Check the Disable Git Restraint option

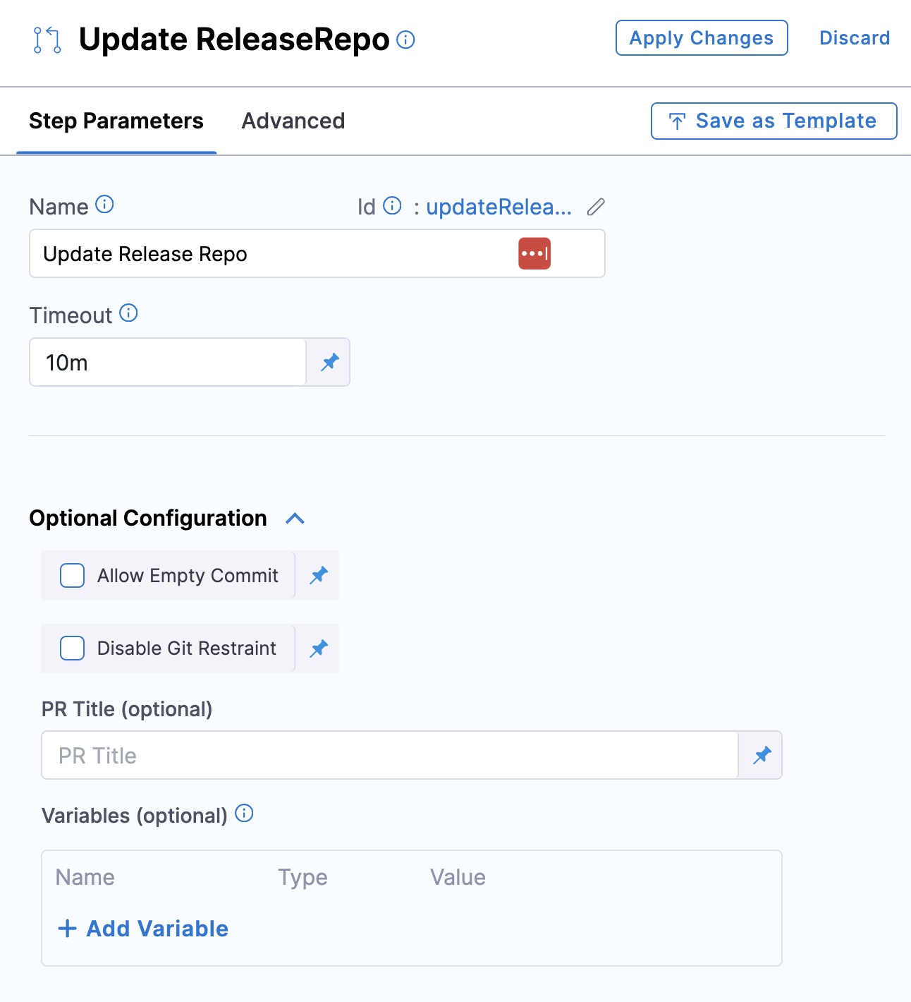72,648
